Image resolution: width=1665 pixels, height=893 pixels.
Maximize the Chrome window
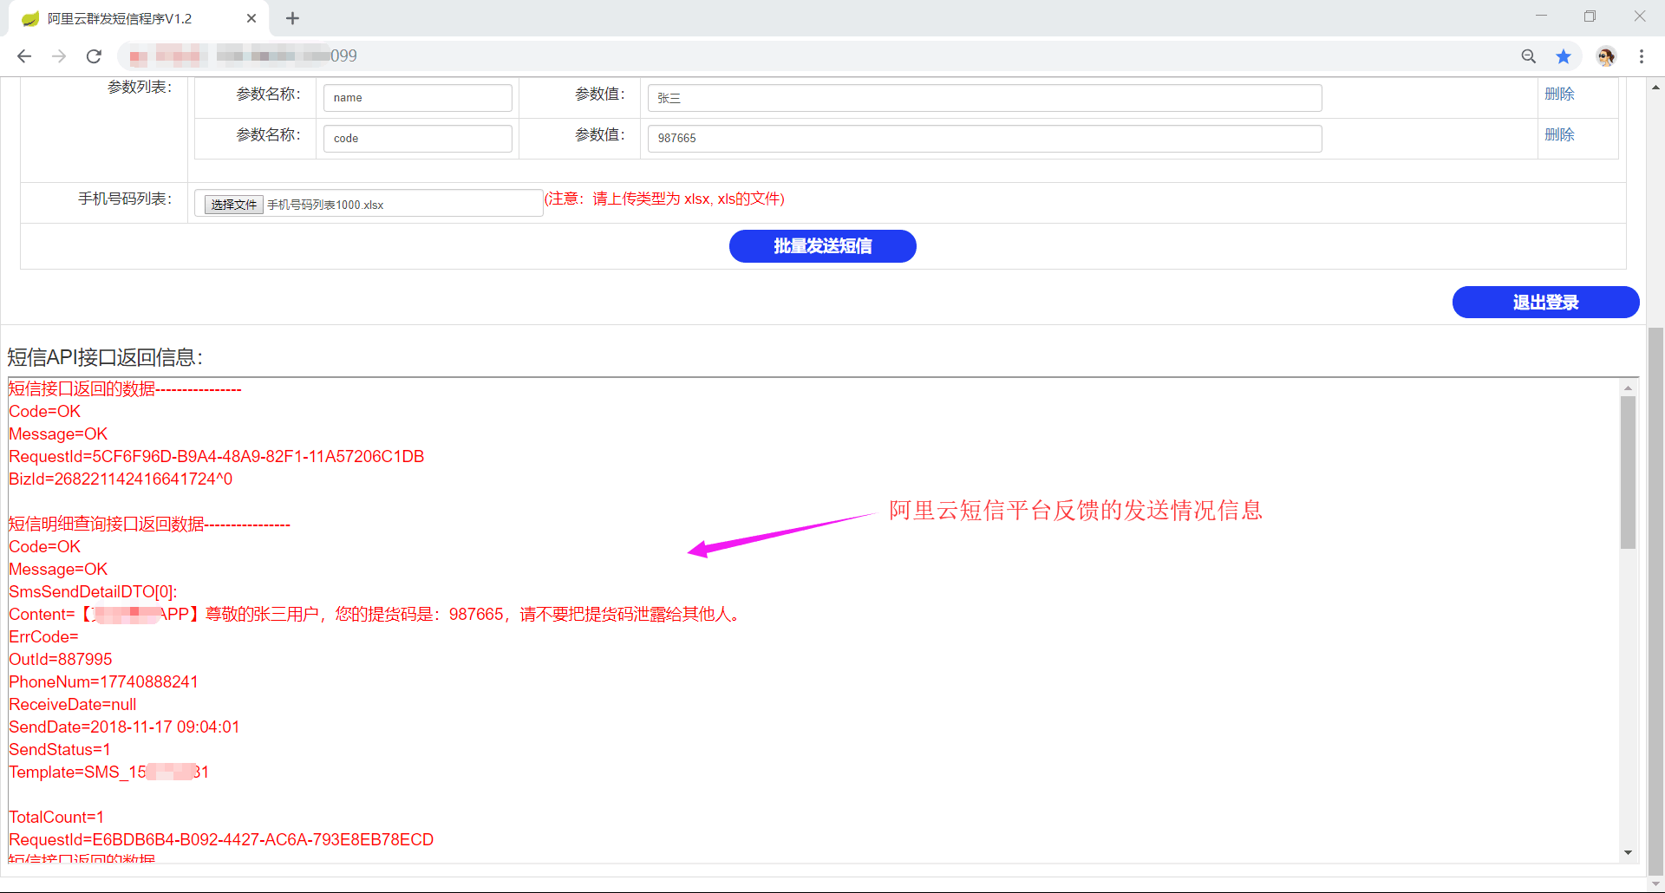click(1590, 16)
